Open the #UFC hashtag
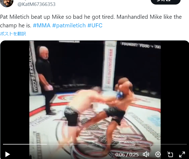This screenshot has width=189, height=159. (95, 25)
